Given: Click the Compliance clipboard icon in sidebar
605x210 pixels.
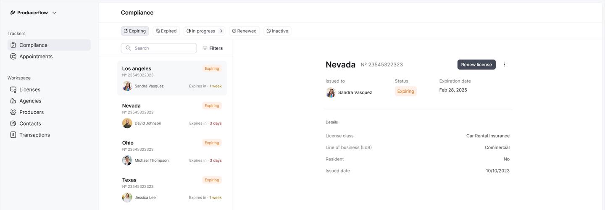Looking at the screenshot, I should [13, 45].
